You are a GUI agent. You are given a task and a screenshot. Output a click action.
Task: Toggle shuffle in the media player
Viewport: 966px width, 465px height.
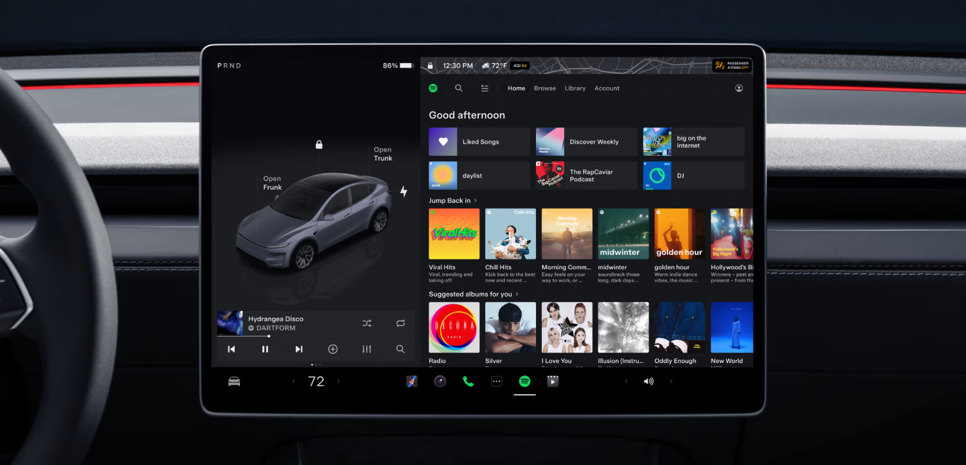(x=367, y=323)
